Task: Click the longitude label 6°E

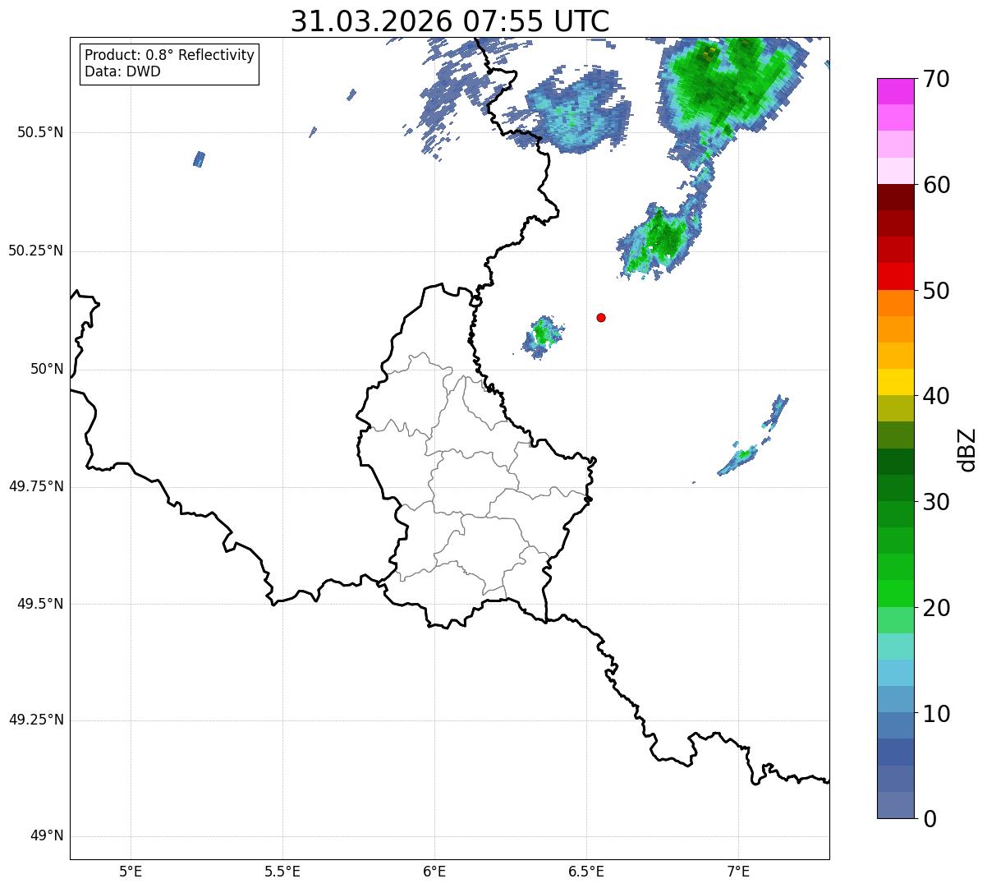Action: pyautogui.click(x=434, y=871)
